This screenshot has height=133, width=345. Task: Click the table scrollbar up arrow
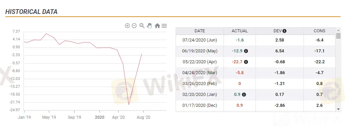(339, 30)
